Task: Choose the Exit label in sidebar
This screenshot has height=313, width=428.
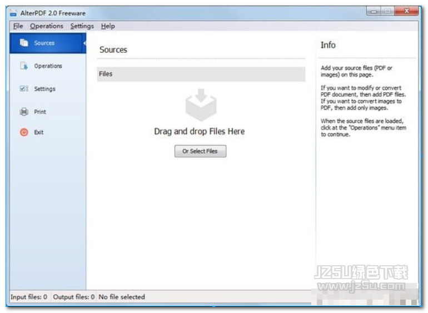Action: [x=38, y=132]
